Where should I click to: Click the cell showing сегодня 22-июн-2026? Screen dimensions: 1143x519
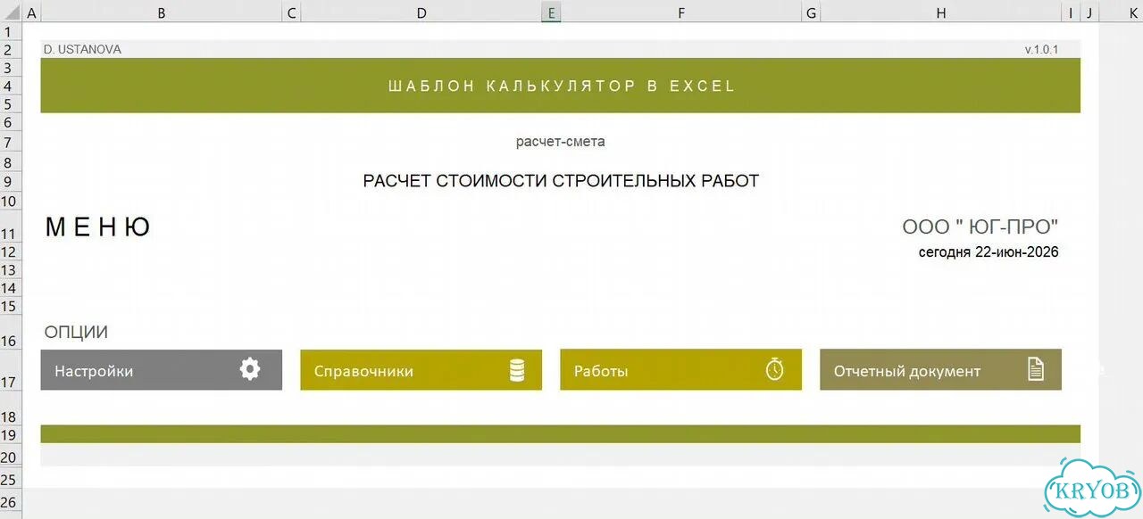(x=989, y=252)
